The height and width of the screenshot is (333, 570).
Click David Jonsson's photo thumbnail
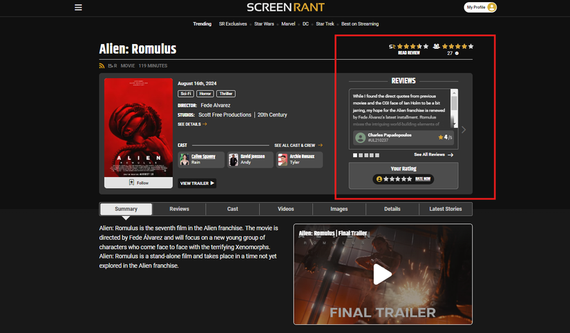[234, 160]
